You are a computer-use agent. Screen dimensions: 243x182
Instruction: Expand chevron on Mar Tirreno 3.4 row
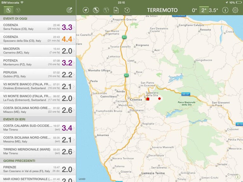point(74,128)
